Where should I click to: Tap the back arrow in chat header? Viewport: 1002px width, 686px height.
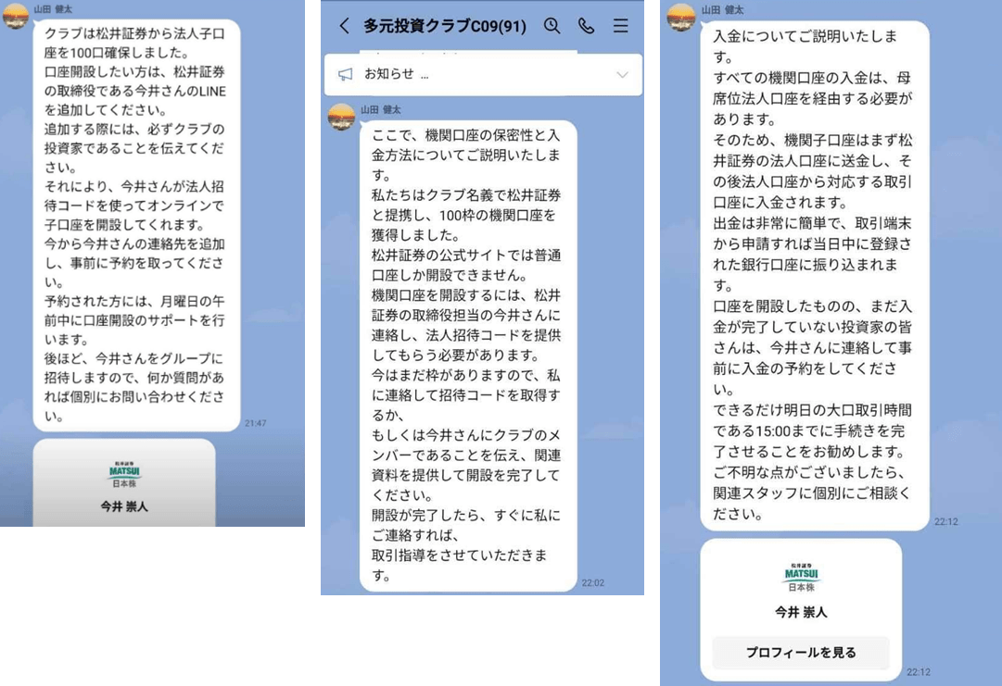coord(345,26)
